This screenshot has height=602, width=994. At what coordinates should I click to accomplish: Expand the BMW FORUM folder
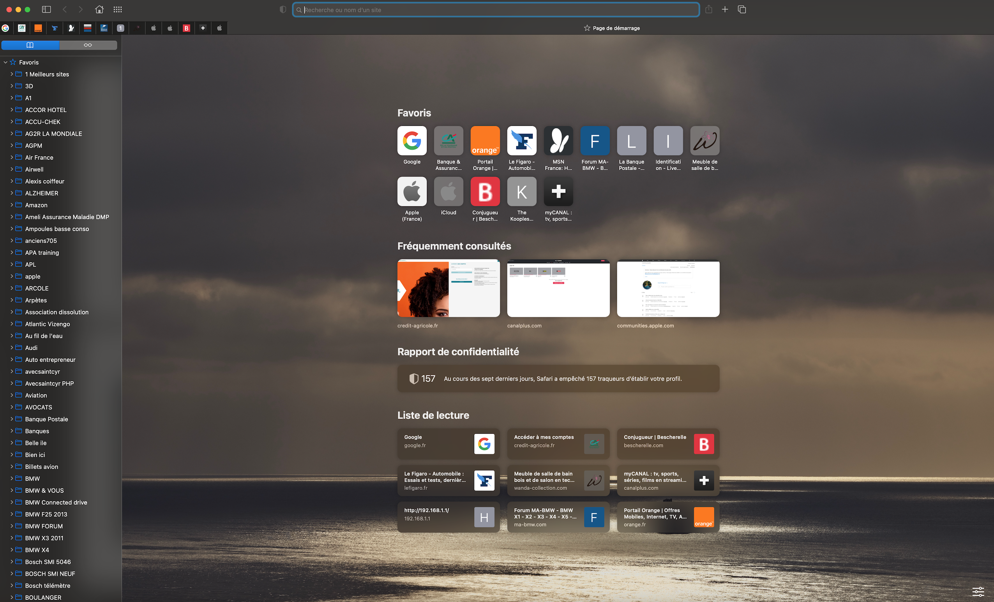point(12,526)
